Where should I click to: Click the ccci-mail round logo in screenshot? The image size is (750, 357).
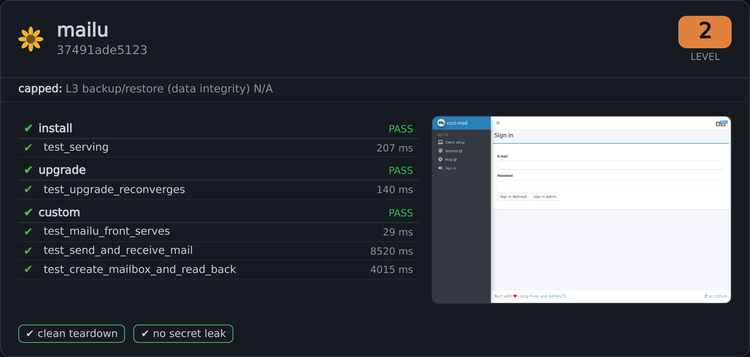pyautogui.click(x=441, y=123)
